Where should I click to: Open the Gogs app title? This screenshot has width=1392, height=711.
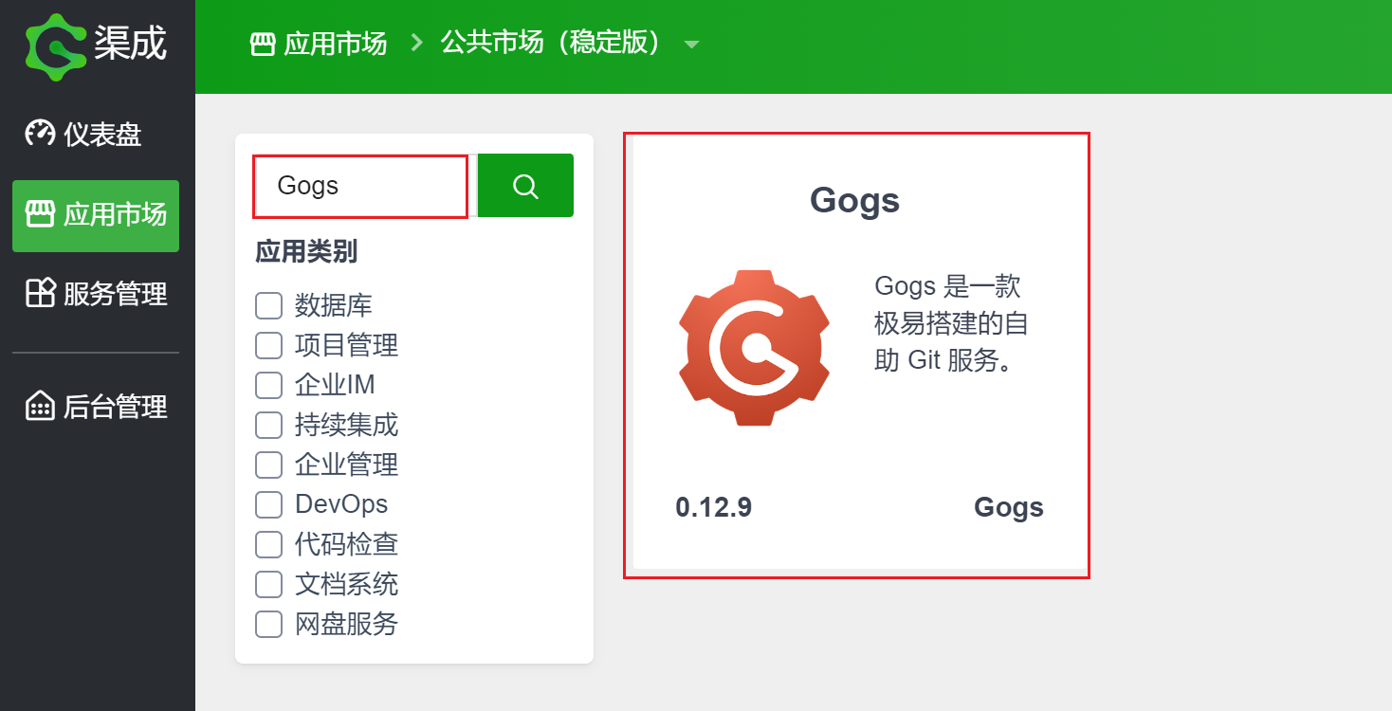click(854, 201)
